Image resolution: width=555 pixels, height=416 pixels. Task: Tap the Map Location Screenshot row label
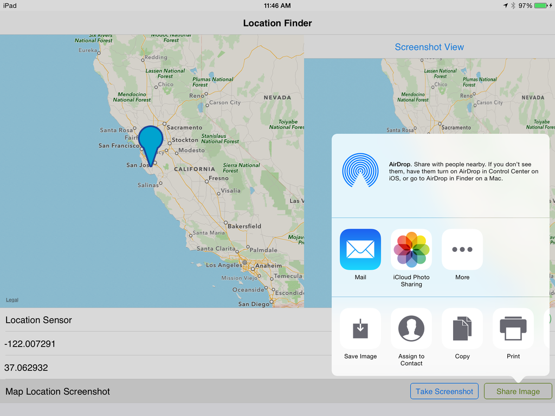[57, 392]
